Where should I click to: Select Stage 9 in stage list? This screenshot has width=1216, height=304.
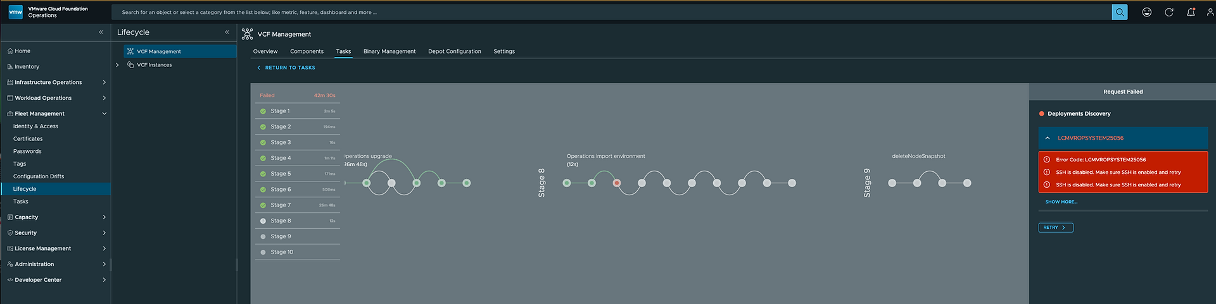pyautogui.click(x=298, y=236)
